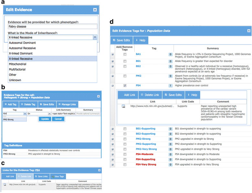Viewport: 252px width, 193px height.
Task: Click the Help button in Population Data toolbar
Action: pos(142,40)
